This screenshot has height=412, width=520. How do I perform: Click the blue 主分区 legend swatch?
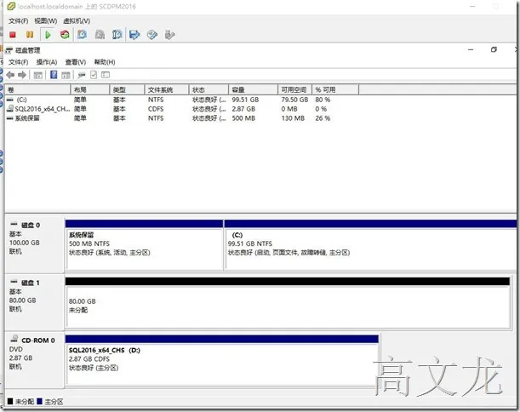[39, 402]
